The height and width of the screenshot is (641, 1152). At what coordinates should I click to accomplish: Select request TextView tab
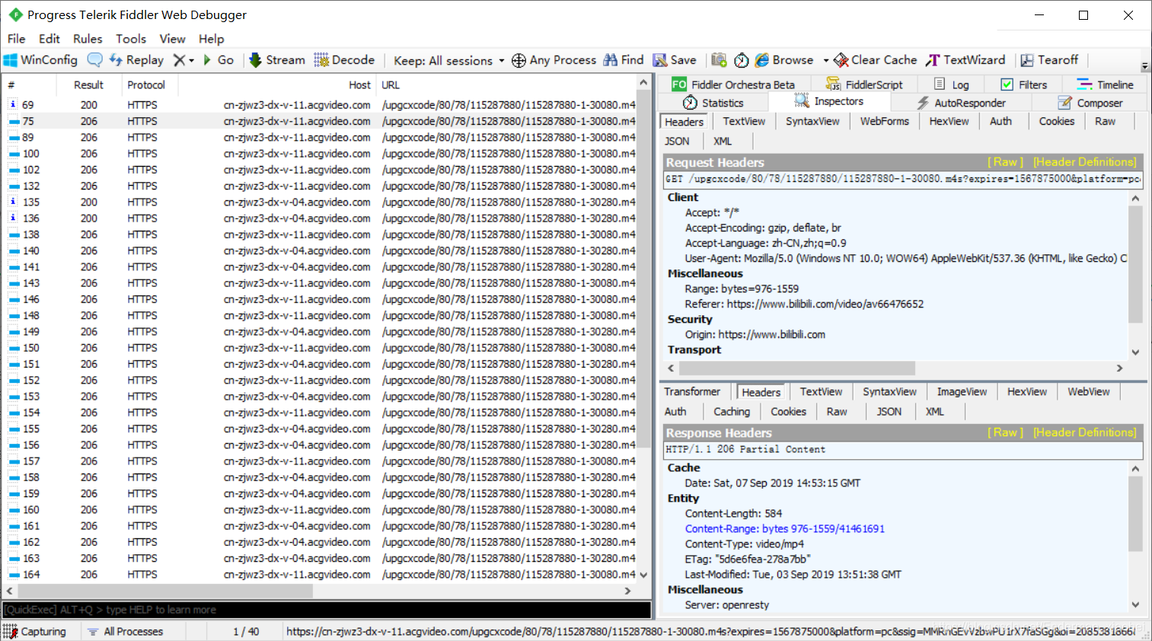tap(744, 121)
